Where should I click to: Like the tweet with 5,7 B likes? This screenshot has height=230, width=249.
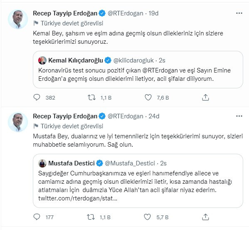pyautogui.click(x=147, y=217)
